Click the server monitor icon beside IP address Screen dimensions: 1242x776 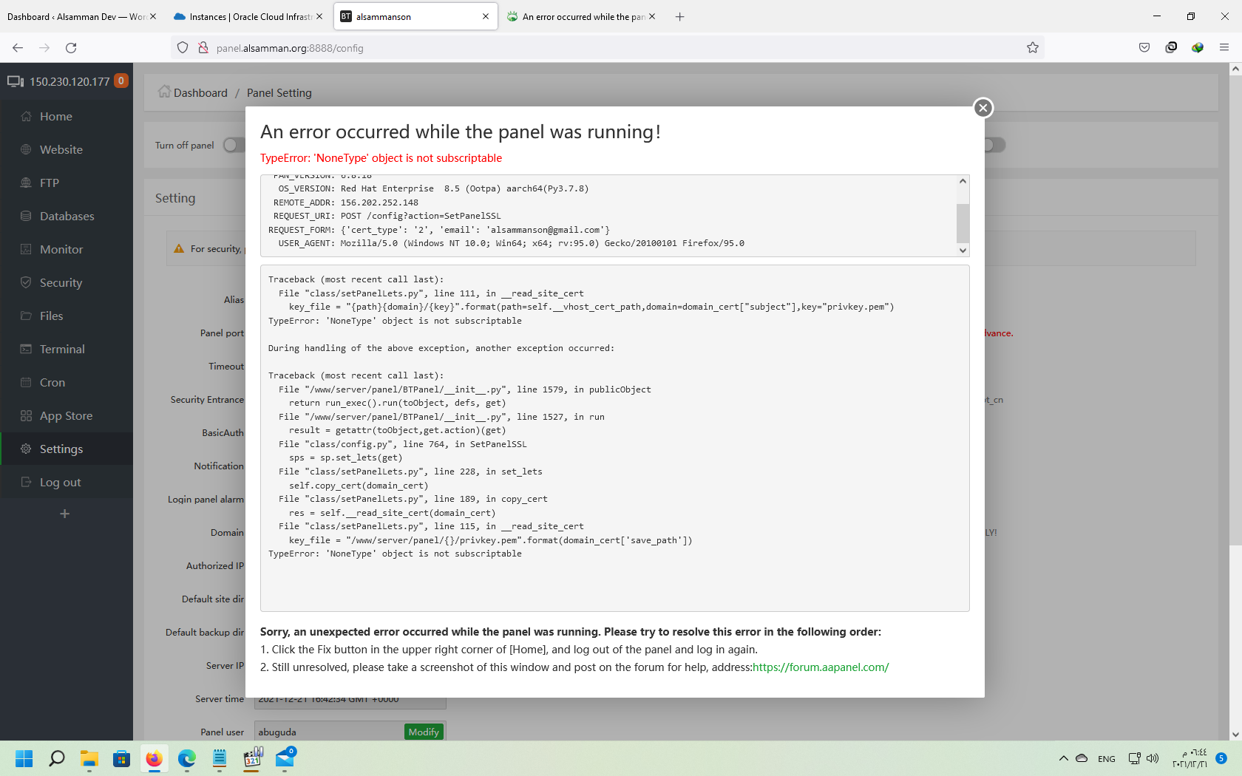click(x=16, y=81)
